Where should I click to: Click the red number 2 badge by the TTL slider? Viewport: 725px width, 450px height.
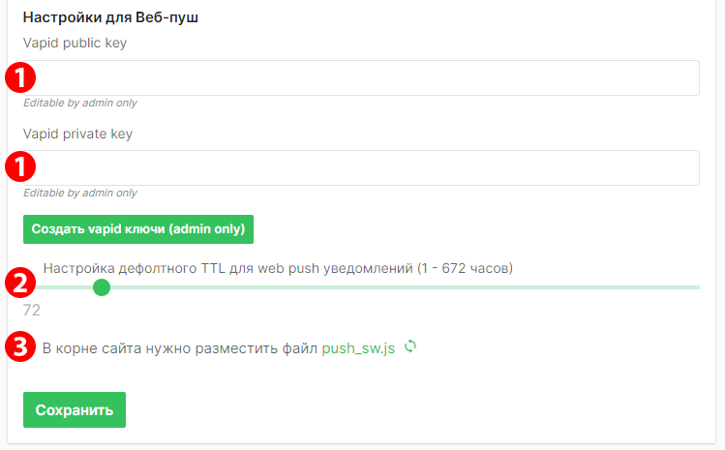[20, 283]
